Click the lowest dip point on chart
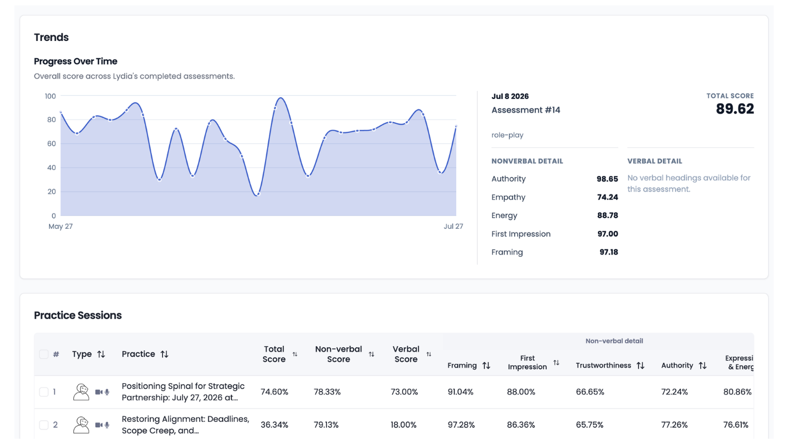Image resolution: width=788 pixels, height=444 pixels. point(258,194)
